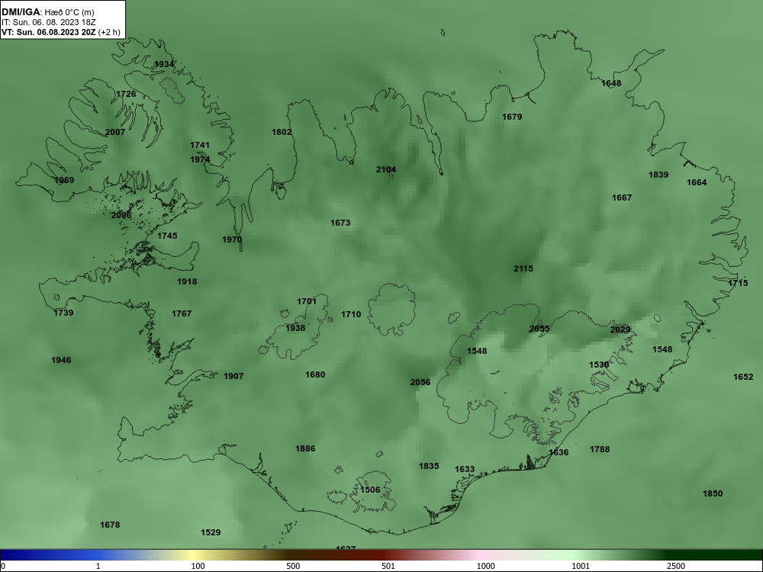Select the highest map value 2115
This screenshot has width=763, height=572.
pyautogui.click(x=523, y=268)
